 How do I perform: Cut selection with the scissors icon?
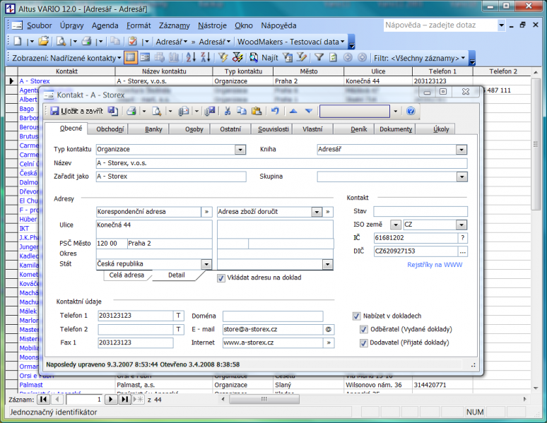pos(228,112)
